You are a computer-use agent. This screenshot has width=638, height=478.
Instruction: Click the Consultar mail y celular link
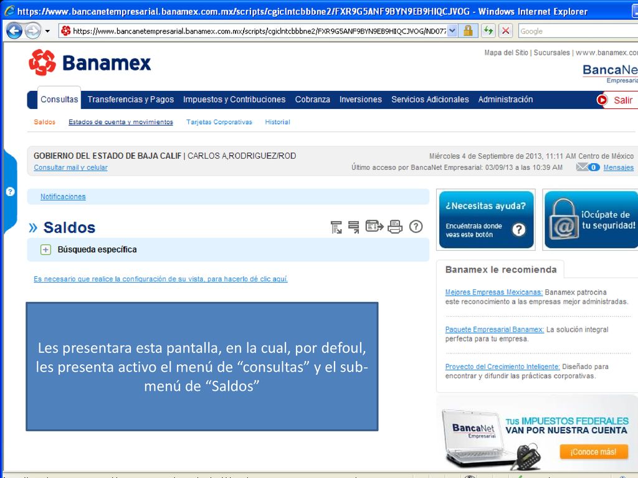point(71,167)
